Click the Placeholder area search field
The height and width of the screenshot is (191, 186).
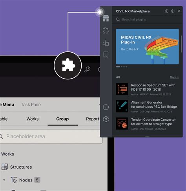point(51,136)
